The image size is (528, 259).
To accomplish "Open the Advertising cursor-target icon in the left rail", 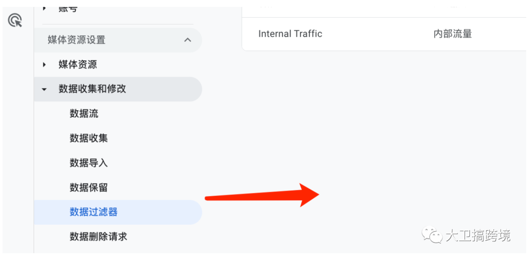I will 15,21.
